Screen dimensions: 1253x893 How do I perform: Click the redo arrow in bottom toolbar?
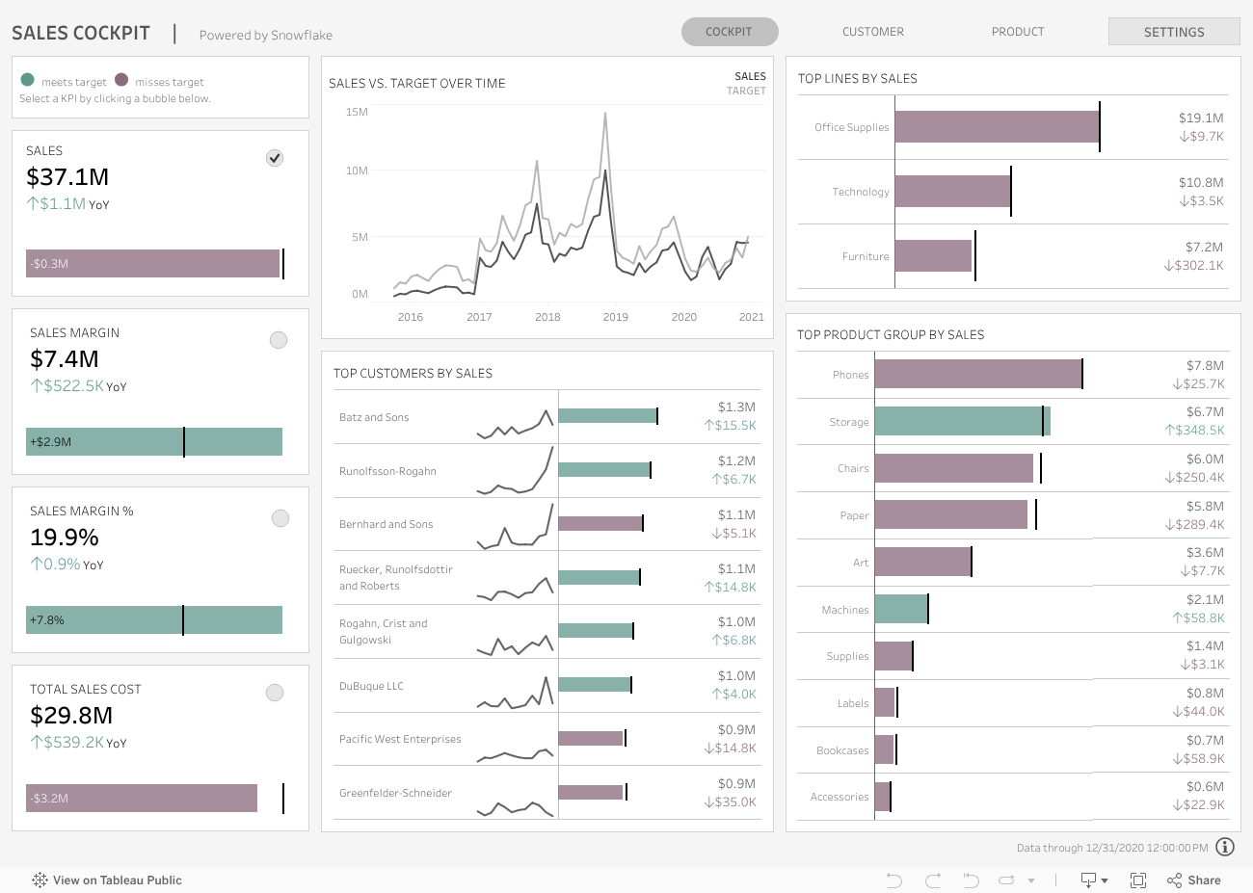click(932, 880)
